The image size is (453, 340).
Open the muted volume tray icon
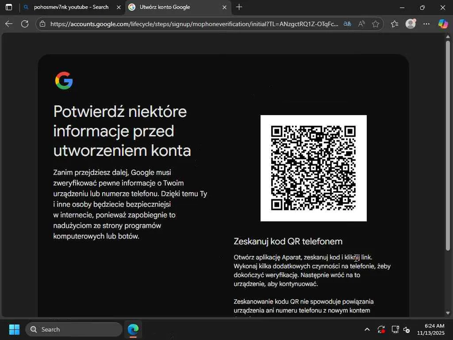pyautogui.click(x=407, y=329)
